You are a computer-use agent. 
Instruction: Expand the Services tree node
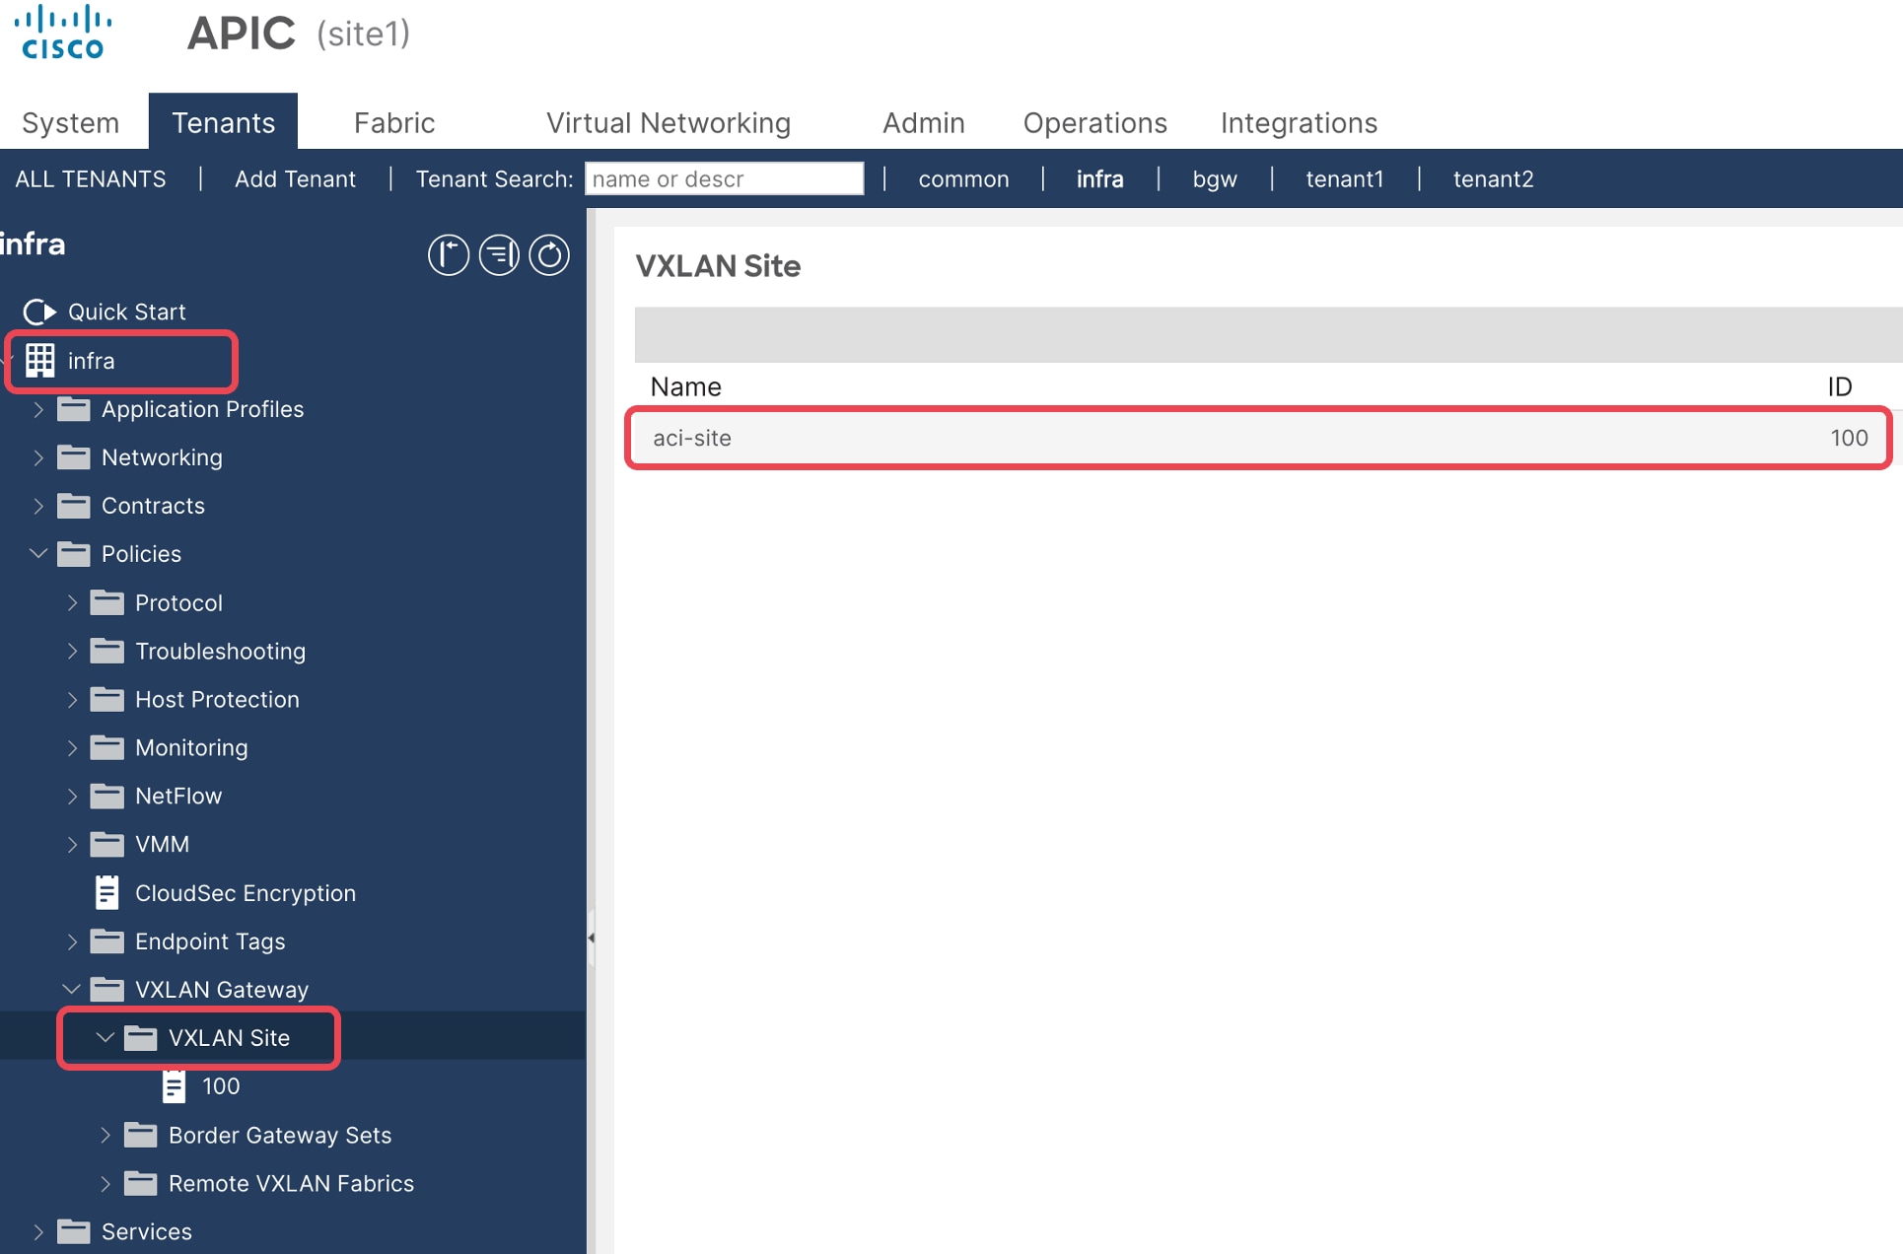pyautogui.click(x=38, y=1231)
